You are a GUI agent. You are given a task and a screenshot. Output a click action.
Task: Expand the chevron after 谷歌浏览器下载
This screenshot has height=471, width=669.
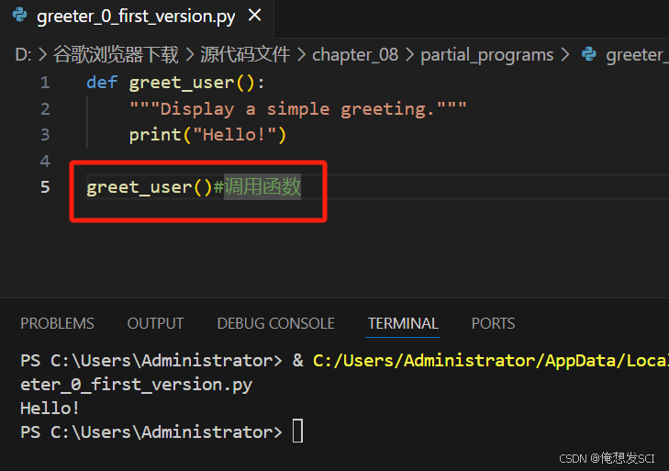(x=189, y=55)
